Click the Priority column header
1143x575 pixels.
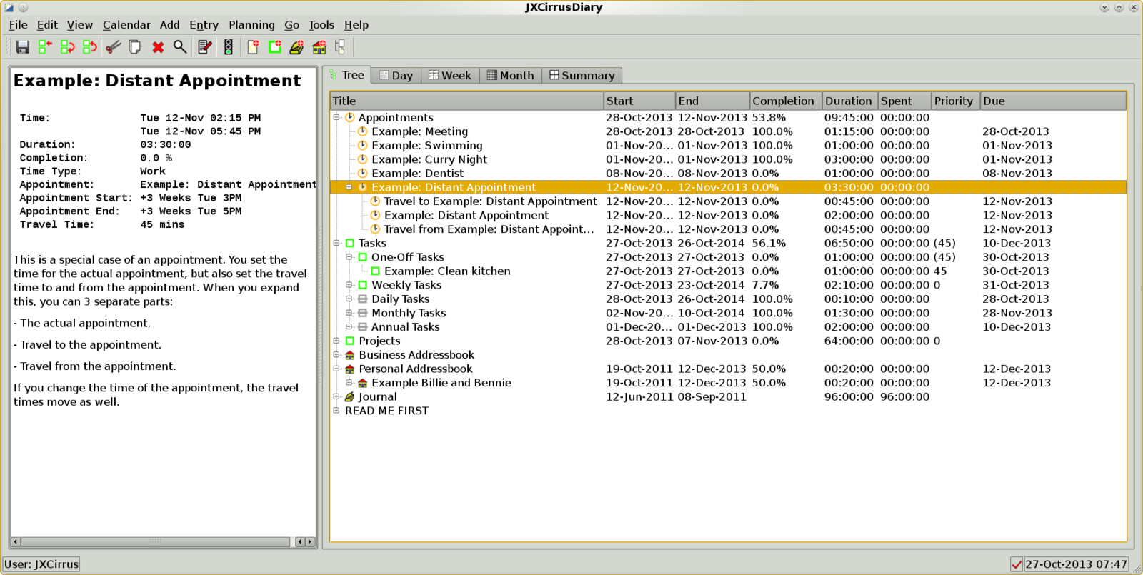[953, 101]
